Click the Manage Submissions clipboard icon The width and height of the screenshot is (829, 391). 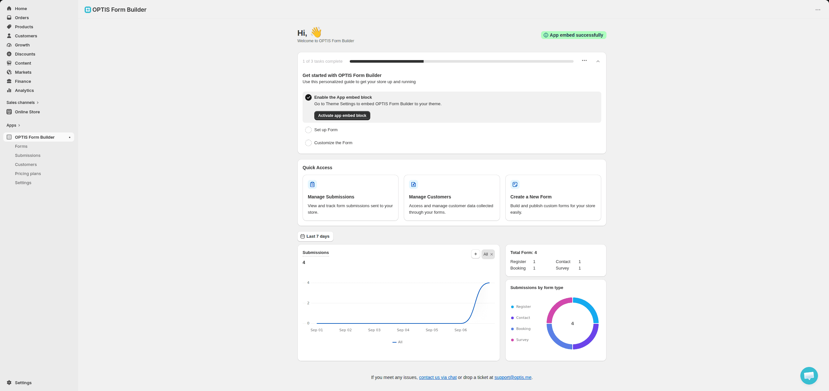pyautogui.click(x=312, y=184)
